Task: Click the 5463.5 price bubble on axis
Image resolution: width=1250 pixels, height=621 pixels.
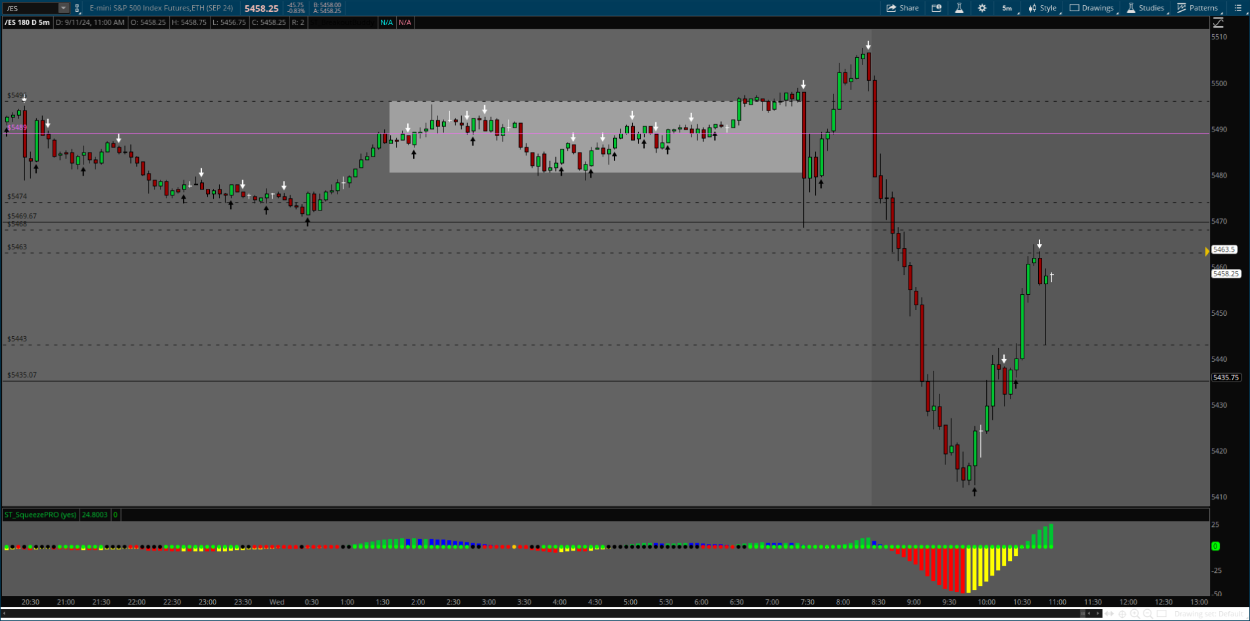Action: (x=1224, y=250)
